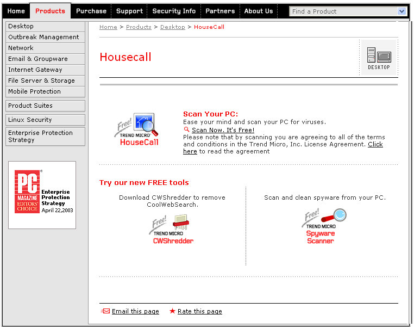The width and height of the screenshot is (414, 327).
Task: Go to the Home tab
Action: click(16, 11)
